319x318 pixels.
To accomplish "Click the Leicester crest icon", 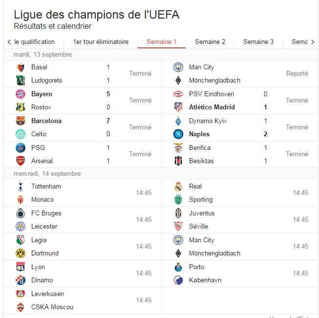I will click(x=20, y=226).
